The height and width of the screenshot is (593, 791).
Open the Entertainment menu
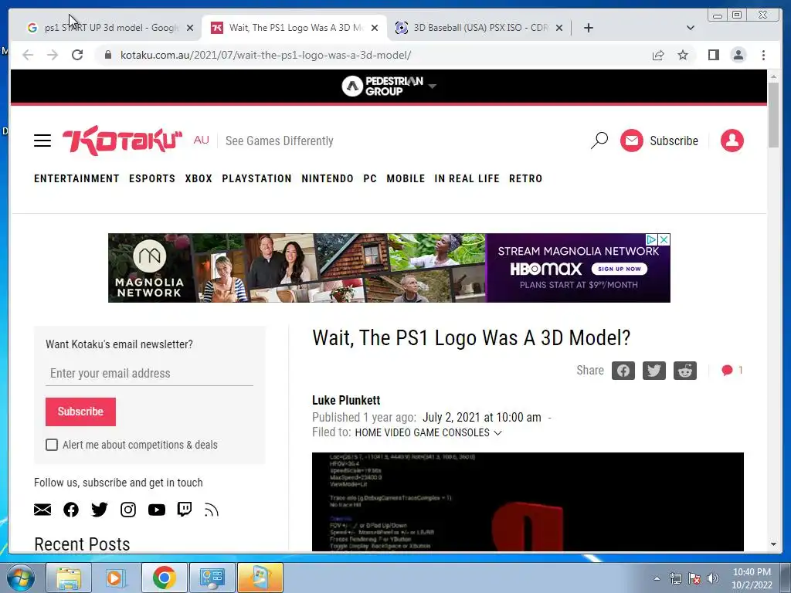(x=76, y=178)
